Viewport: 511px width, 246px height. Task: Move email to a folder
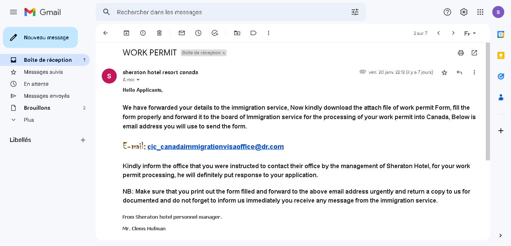237,33
